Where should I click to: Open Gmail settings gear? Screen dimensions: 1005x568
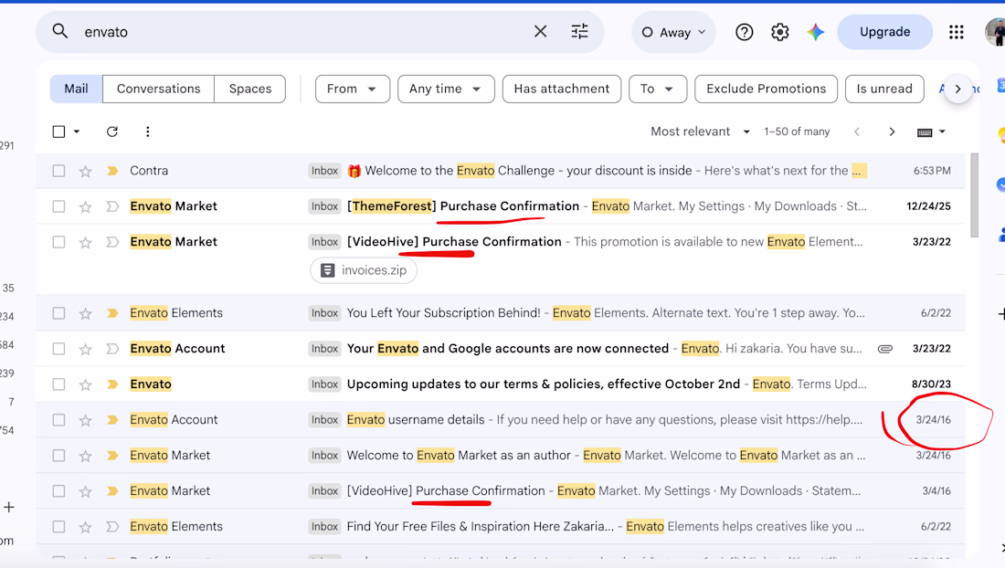coord(779,32)
